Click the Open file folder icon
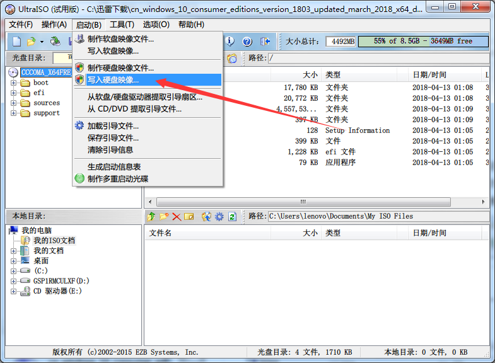This screenshot has width=495, height=363. tap(32, 42)
